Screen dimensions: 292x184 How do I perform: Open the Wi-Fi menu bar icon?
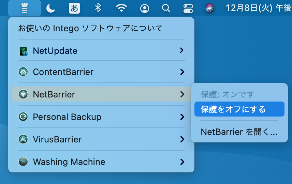pyautogui.click(x=121, y=8)
